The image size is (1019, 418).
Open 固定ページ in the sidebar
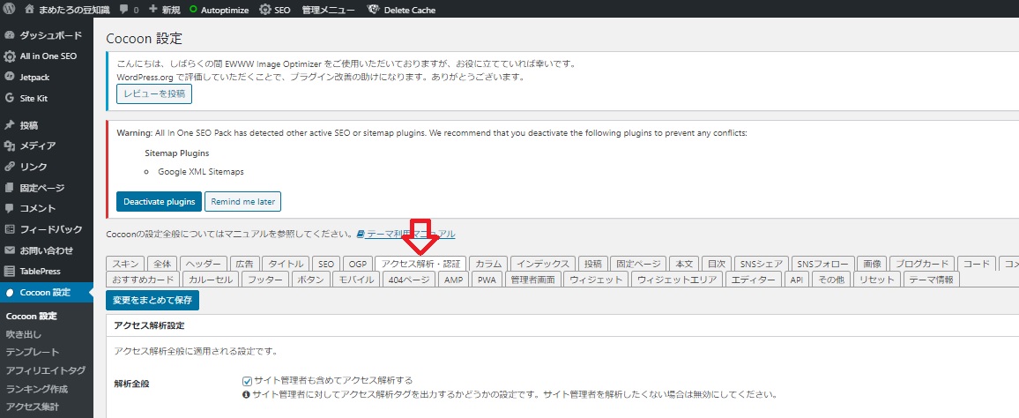tap(47, 188)
